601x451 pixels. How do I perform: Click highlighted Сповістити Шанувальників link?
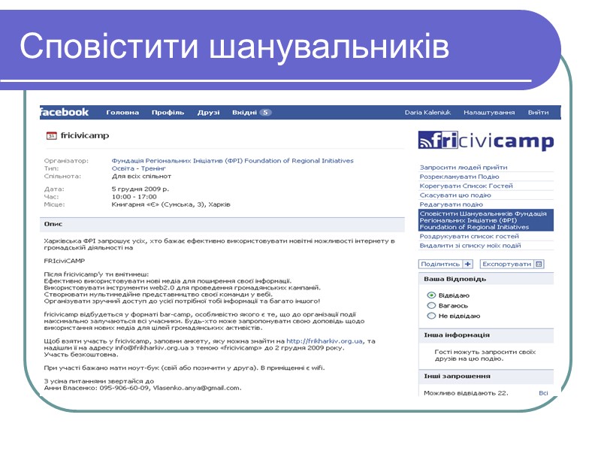click(x=486, y=220)
